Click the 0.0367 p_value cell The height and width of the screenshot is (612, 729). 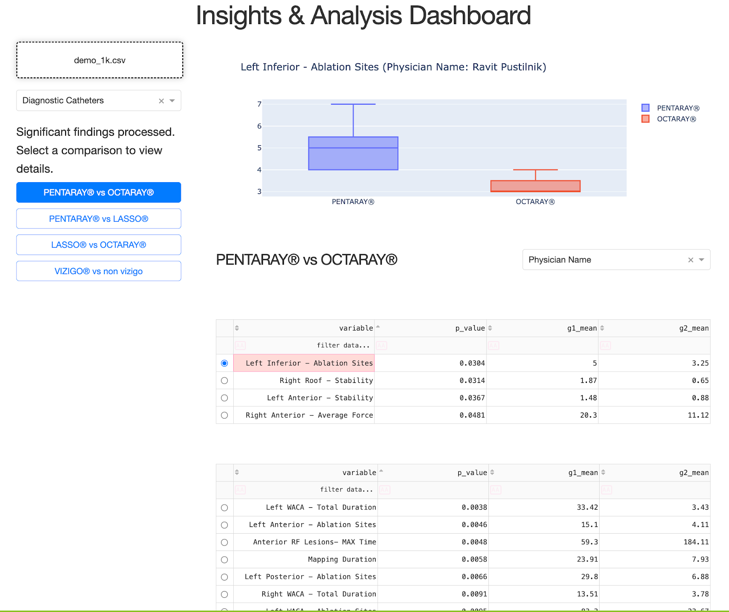[431, 398]
